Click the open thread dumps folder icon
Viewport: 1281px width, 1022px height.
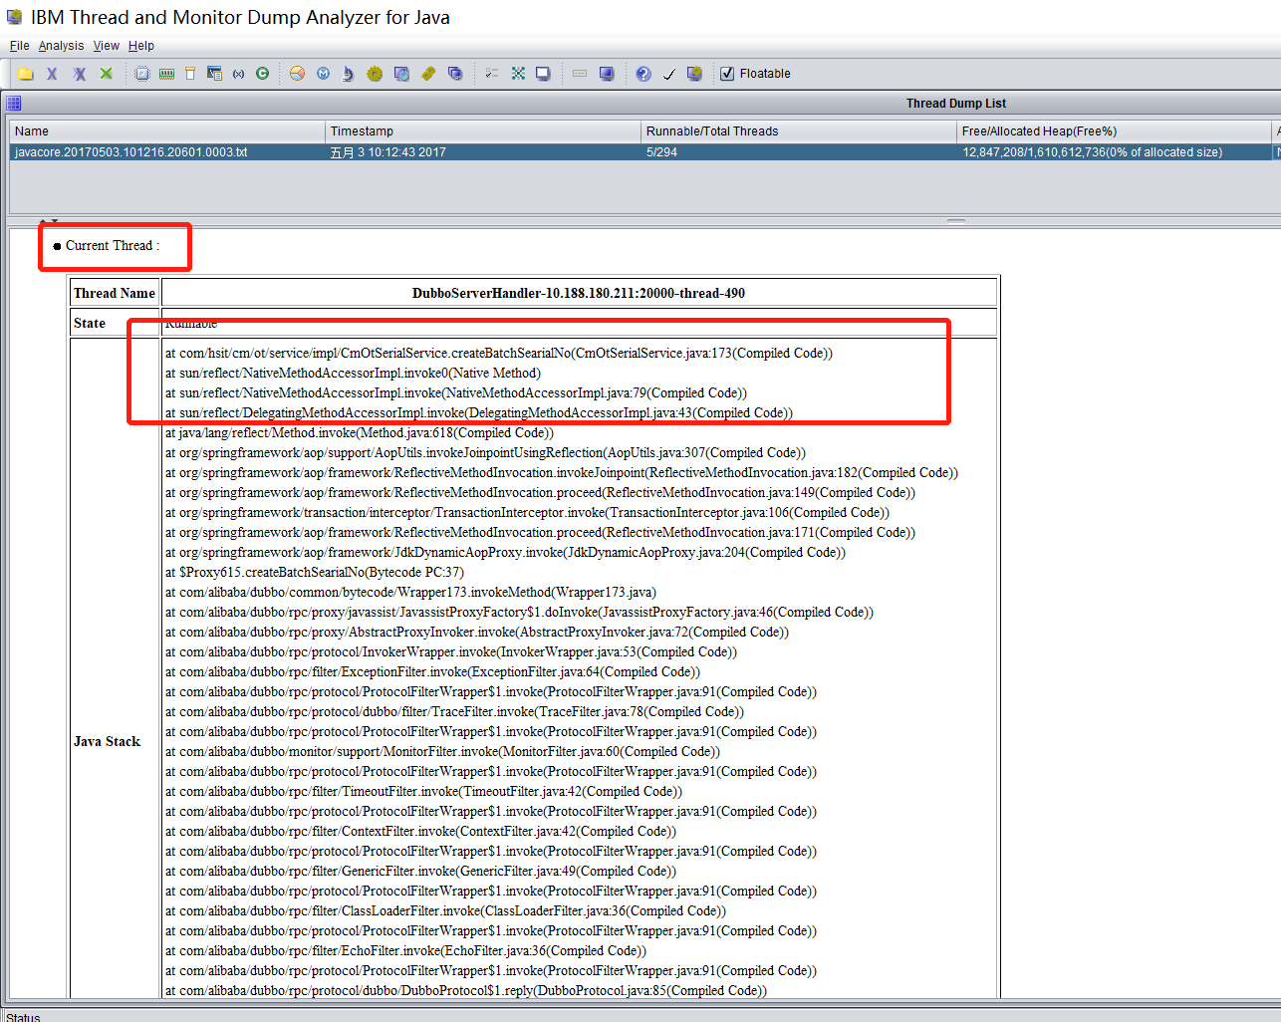coord(26,74)
